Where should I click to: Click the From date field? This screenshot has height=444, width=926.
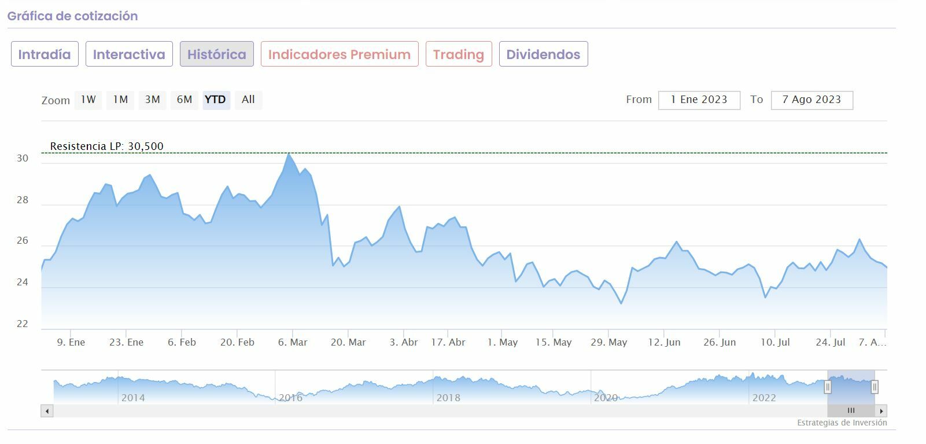tap(699, 100)
